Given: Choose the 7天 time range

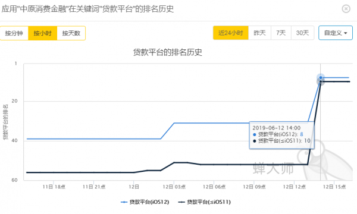Looking at the screenshot, I should [281, 33].
